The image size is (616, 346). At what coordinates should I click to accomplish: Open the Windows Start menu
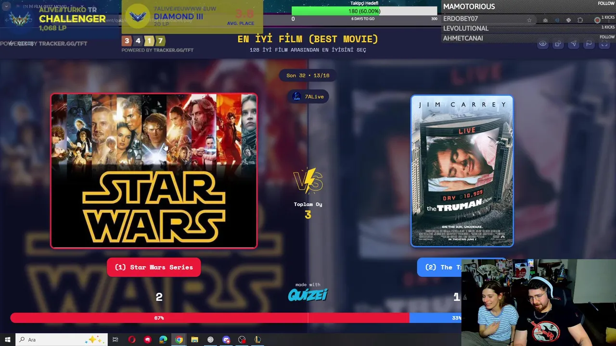tap(7, 340)
